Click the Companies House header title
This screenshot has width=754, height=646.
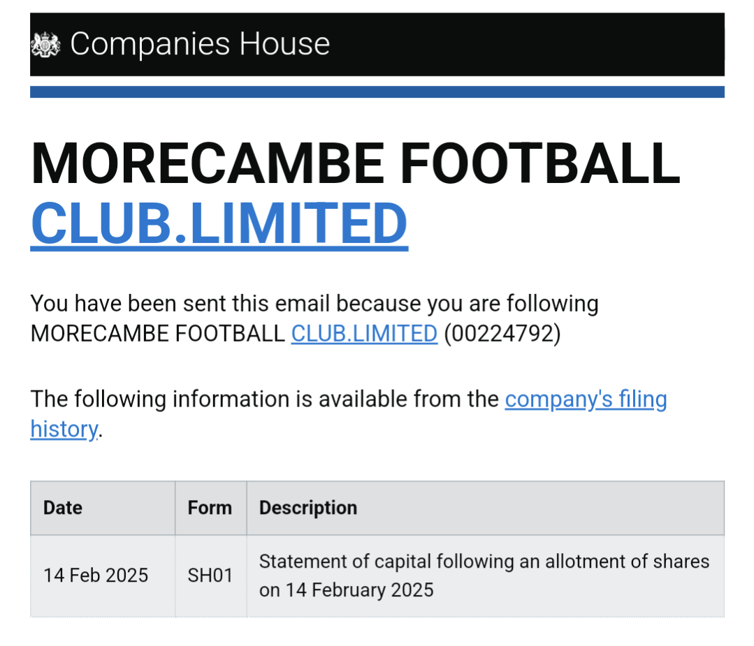coord(200,44)
